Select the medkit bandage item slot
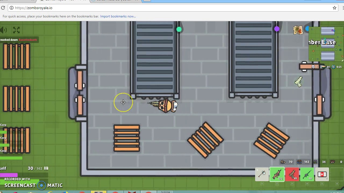The height and width of the screenshot is (193, 344). (x=322, y=175)
